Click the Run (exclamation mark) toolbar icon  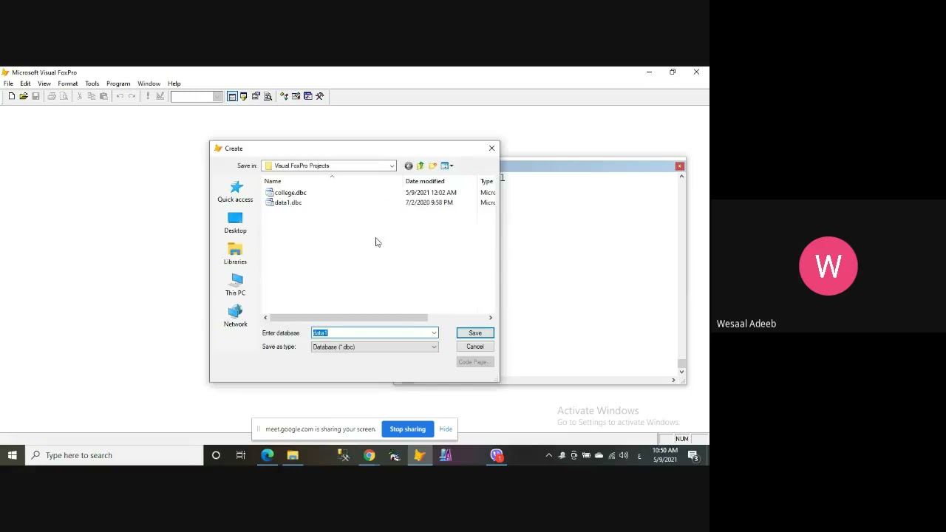tap(148, 96)
